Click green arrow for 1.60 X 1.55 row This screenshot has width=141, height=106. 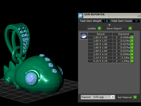[x=132, y=37]
